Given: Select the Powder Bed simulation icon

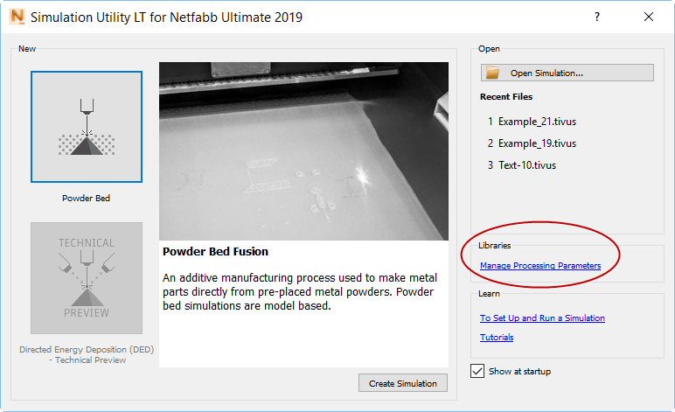Looking at the screenshot, I should pyautogui.click(x=87, y=127).
